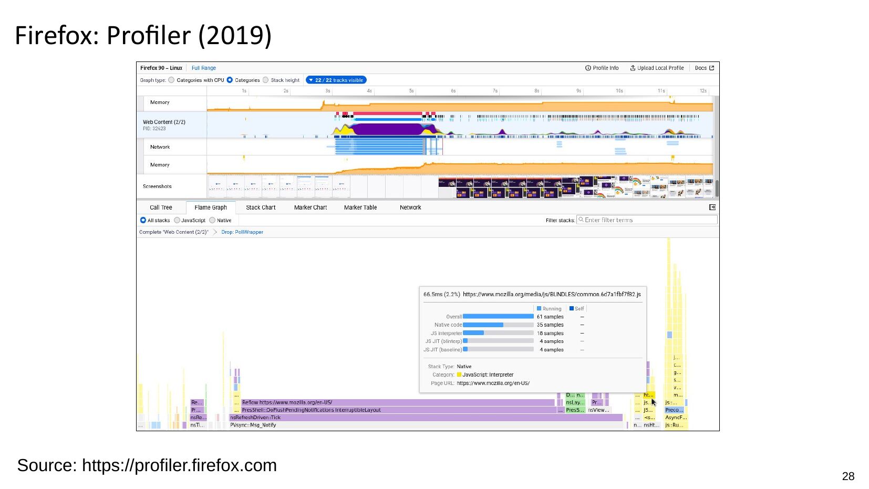The image size is (869, 489).
Task: Click the blue Running legend square
Action: [539, 309]
